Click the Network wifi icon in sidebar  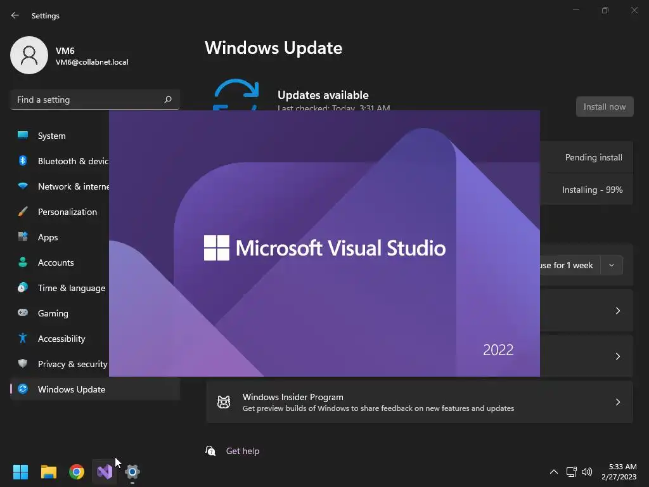click(x=23, y=186)
